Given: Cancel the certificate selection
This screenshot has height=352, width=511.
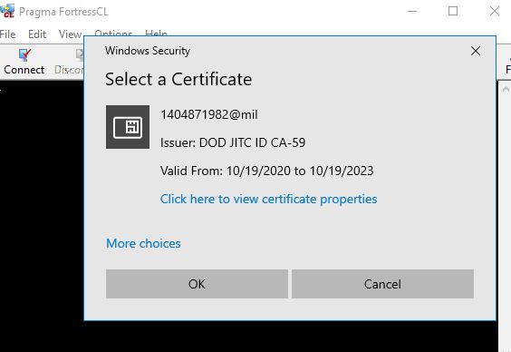Looking at the screenshot, I should pos(382,284).
